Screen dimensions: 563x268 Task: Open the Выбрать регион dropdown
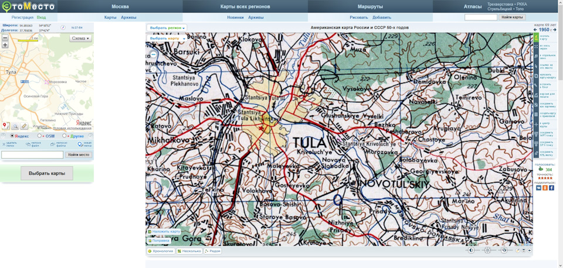[x=167, y=28]
